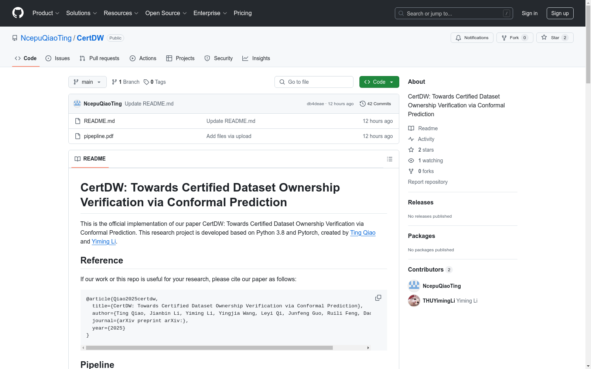This screenshot has height=369, width=591.
Task: View 0 forks link
Action: coord(421,171)
